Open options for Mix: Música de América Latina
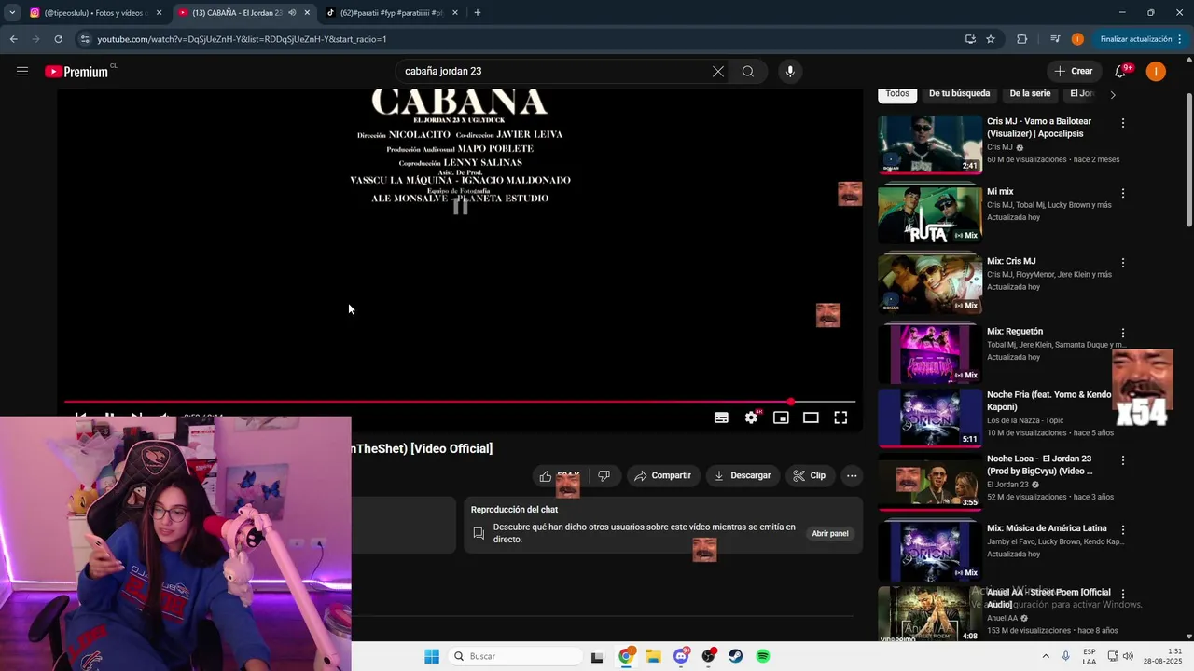Image resolution: width=1194 pixels, height=671 pixels. click(x=1123, y=529)
